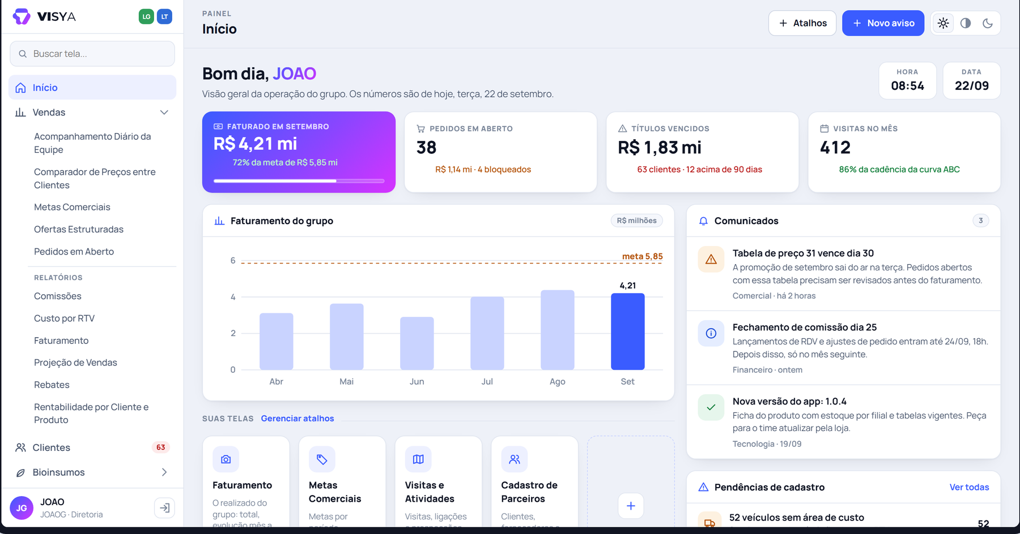Screen dimensions: 1020x534
Task: Open Gerenciar atalhos link
Action: pyautogui.click(x=297, y=419)
